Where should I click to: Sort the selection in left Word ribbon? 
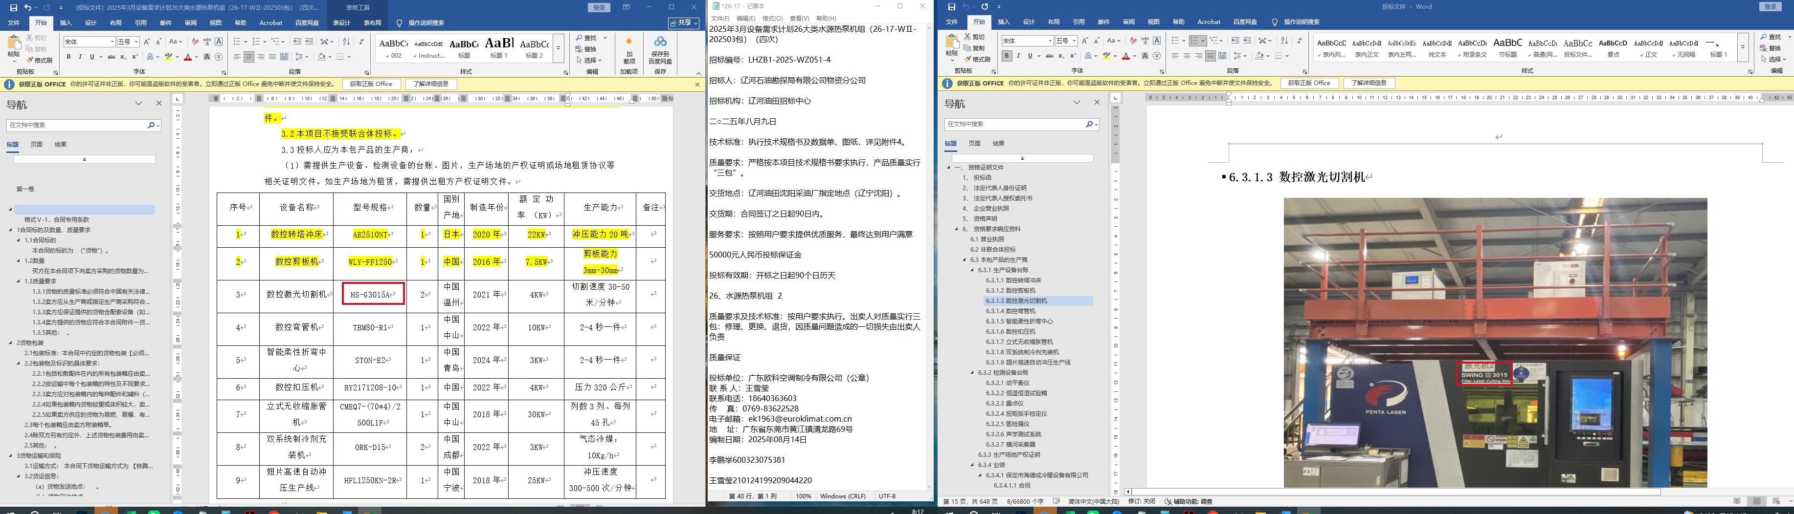(x=346, y=42)
